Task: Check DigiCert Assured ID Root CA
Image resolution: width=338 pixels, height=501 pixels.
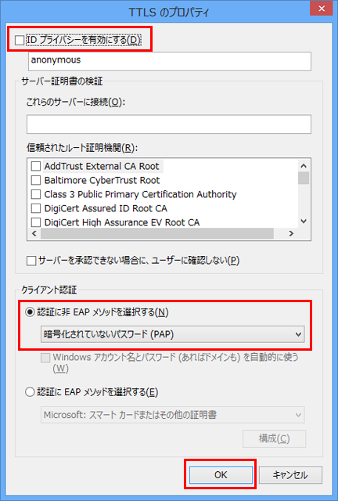Action: pyautogui.click(x=36, y=208)
